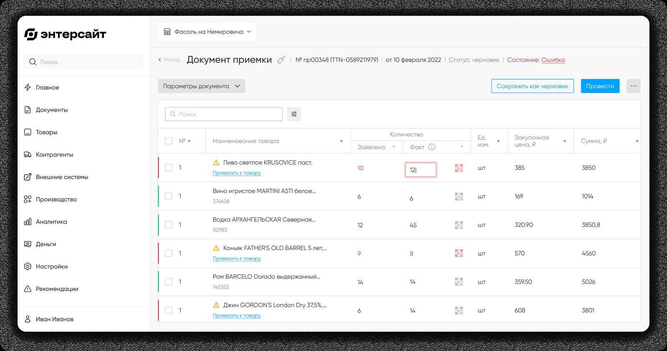Select the checkbox for Ром BARCELO Dorado row
This screenshot has width=667, height=351.
click(x=168, y=282)
